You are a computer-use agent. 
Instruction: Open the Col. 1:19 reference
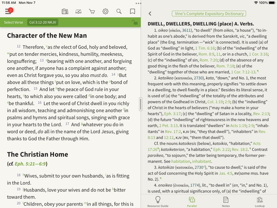(215, 102)
